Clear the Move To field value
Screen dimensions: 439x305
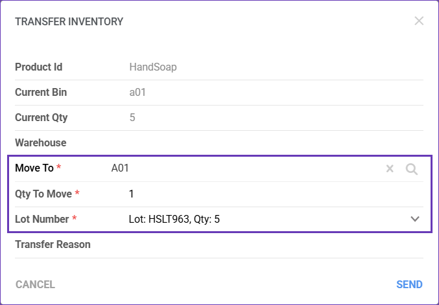(390, 169)
